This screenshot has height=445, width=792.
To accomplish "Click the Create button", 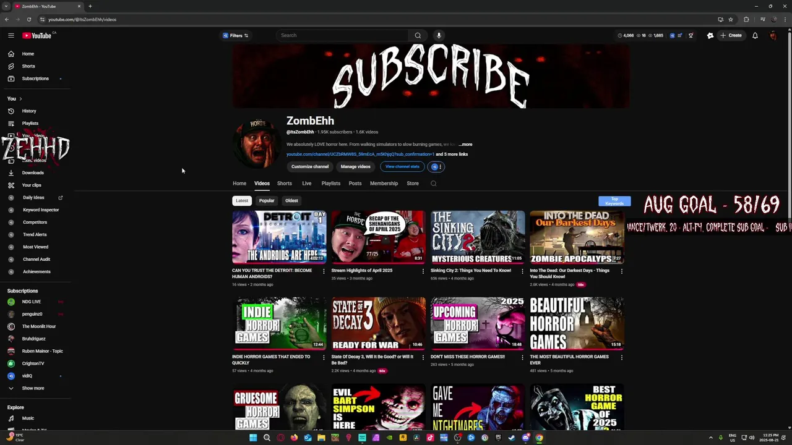I will 731,35.
